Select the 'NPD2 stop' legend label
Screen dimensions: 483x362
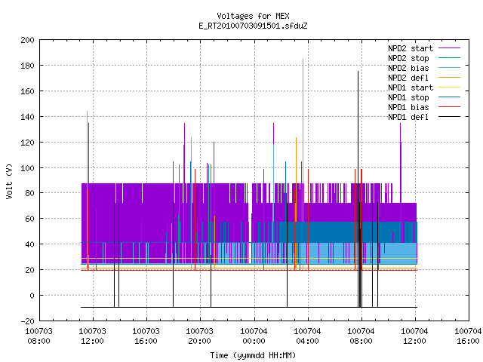(x=408, y=58)
